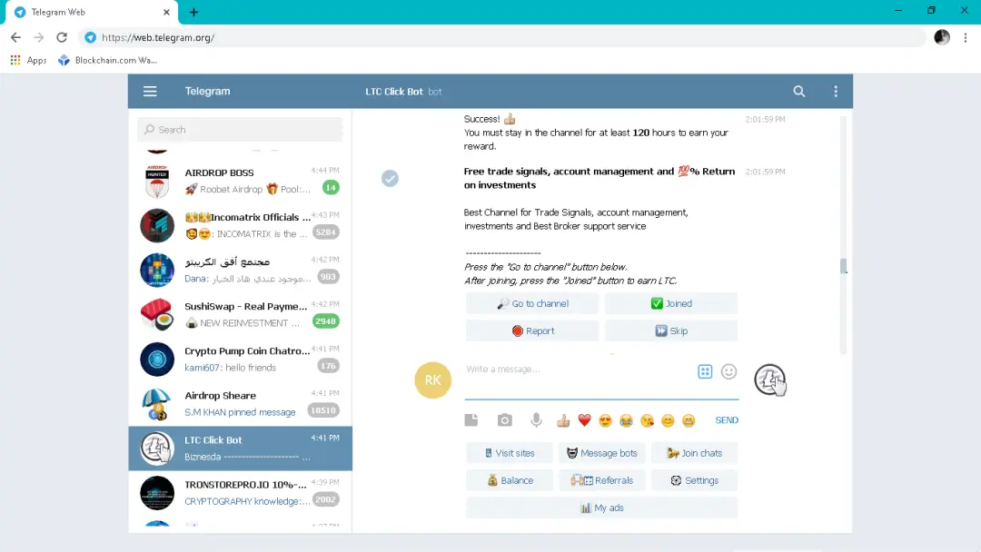Click the Go to channel button
This screenshot has width=981, height=552.
tap(532, 303)
